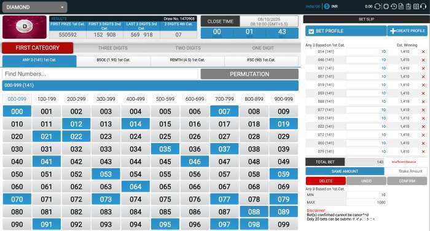Viewport: 430px width, 231px height.
Task: Select number 001 in the grid
Action: [x=46, y=111]
